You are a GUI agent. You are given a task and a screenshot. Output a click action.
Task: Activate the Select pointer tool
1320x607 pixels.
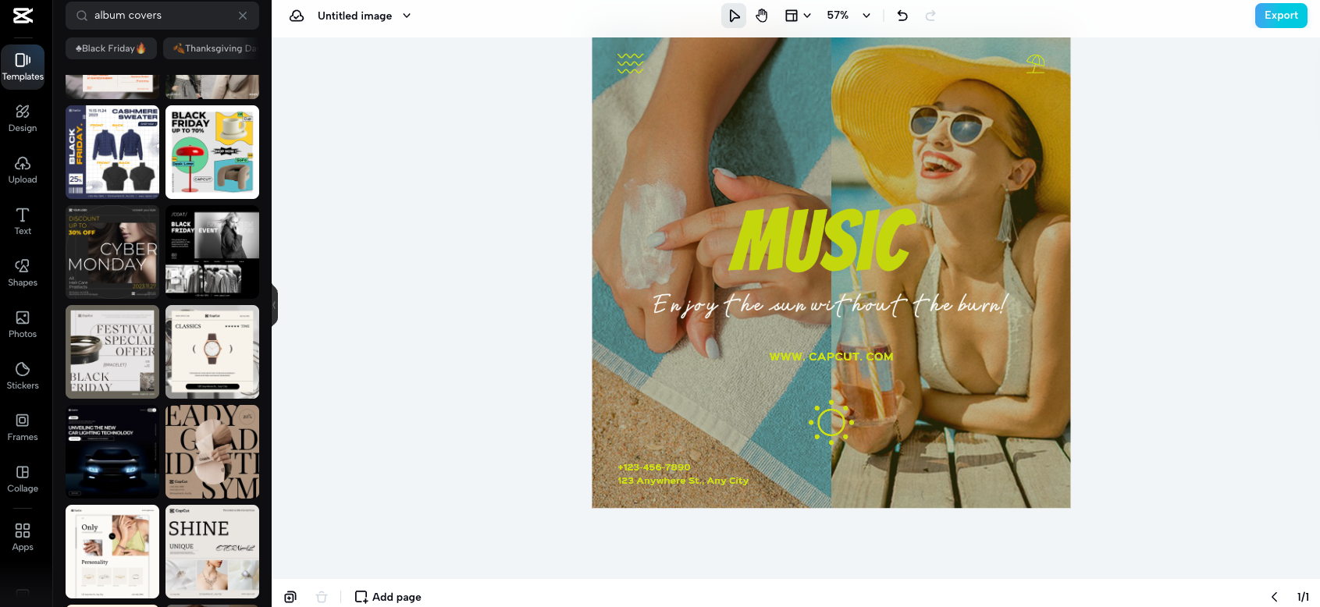(x=734, y=16)
